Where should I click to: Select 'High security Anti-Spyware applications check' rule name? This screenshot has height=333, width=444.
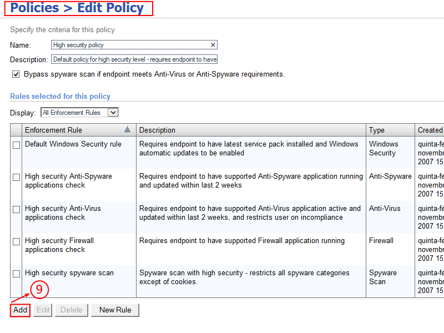[68, 181]
